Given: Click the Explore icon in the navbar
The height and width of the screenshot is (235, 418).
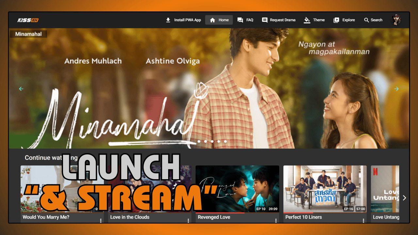Looking at the screenshot, I should (x=336, y=20).
